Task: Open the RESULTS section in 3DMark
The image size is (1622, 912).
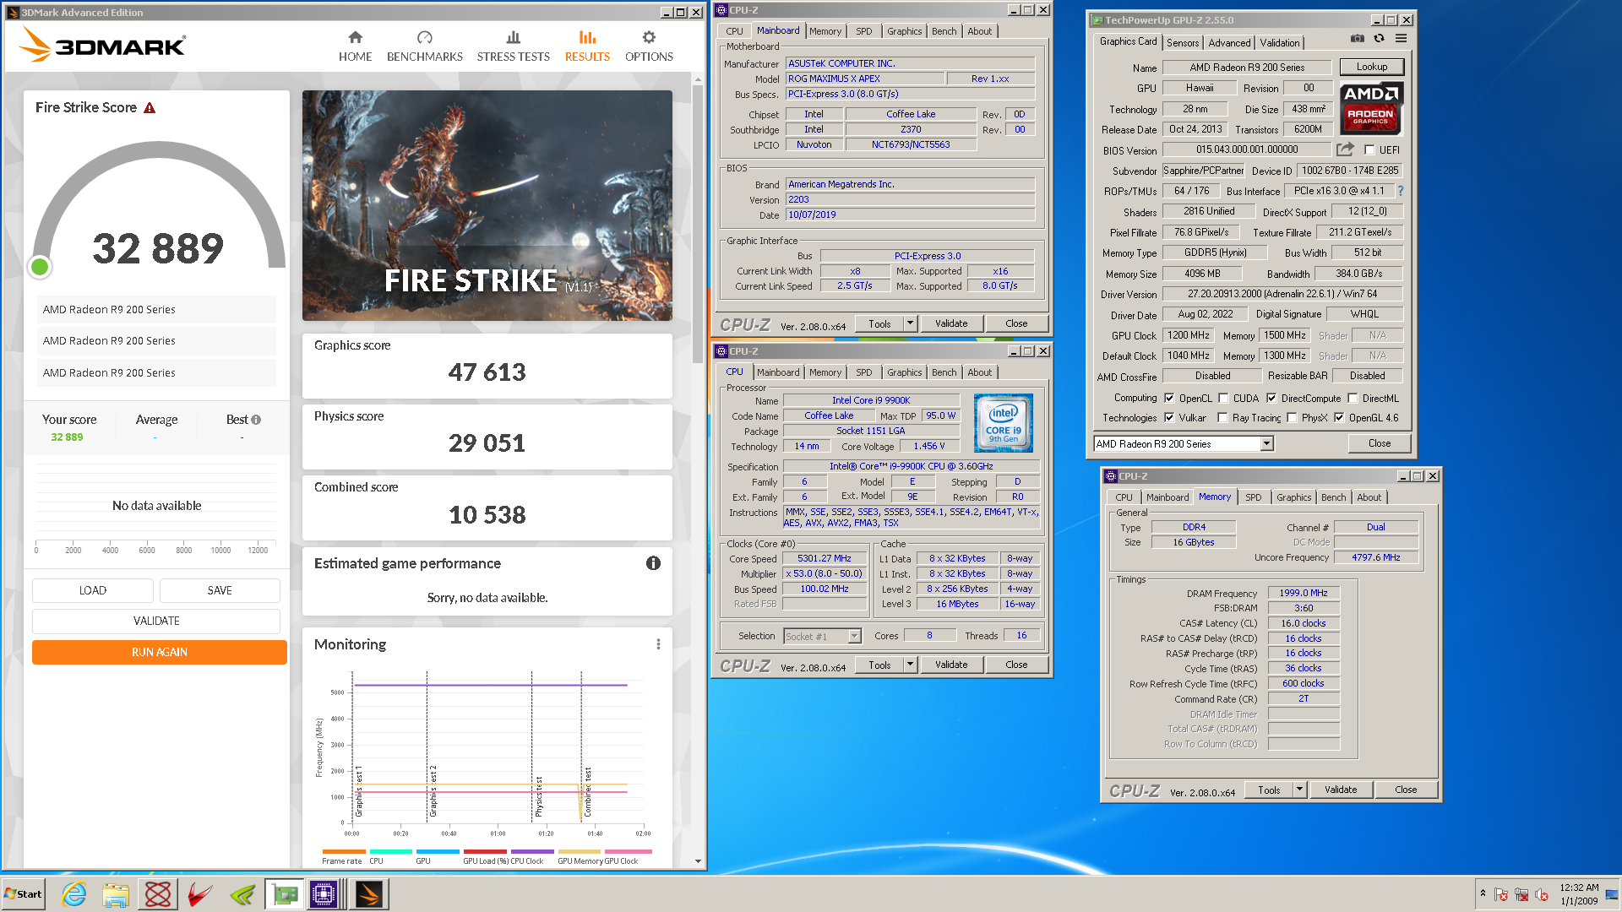Action: coord(587,46)
